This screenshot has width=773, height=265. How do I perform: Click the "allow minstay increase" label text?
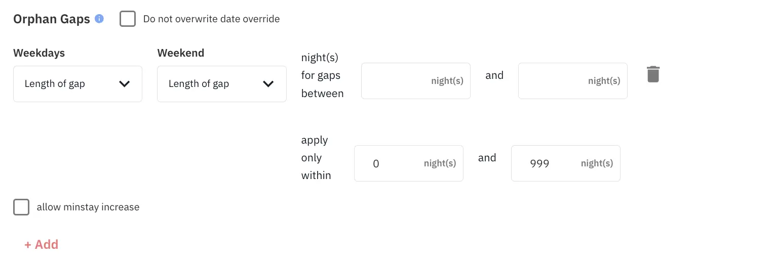pyautogui.click(x=88, y=207)
